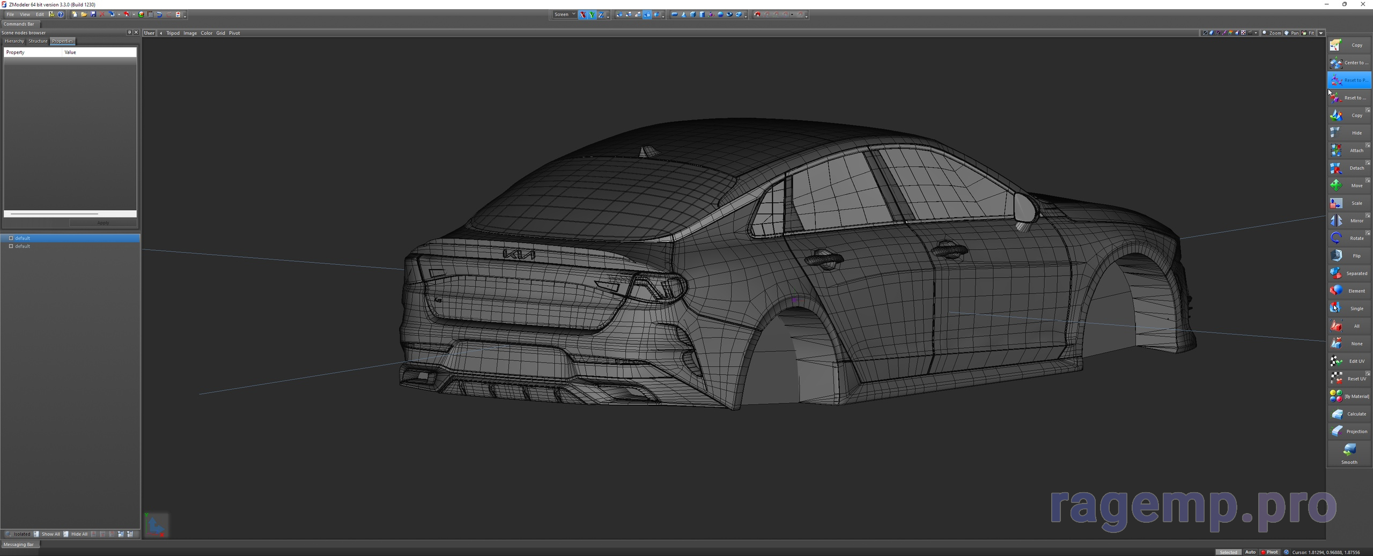Select the Rotate tool
Viewport: 1373px width, 556px height.
click(x=1349, y=238)
